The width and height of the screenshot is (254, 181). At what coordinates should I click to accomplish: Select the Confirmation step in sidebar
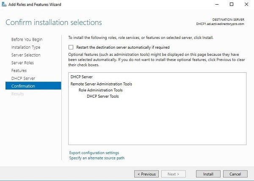click(33, 86)
